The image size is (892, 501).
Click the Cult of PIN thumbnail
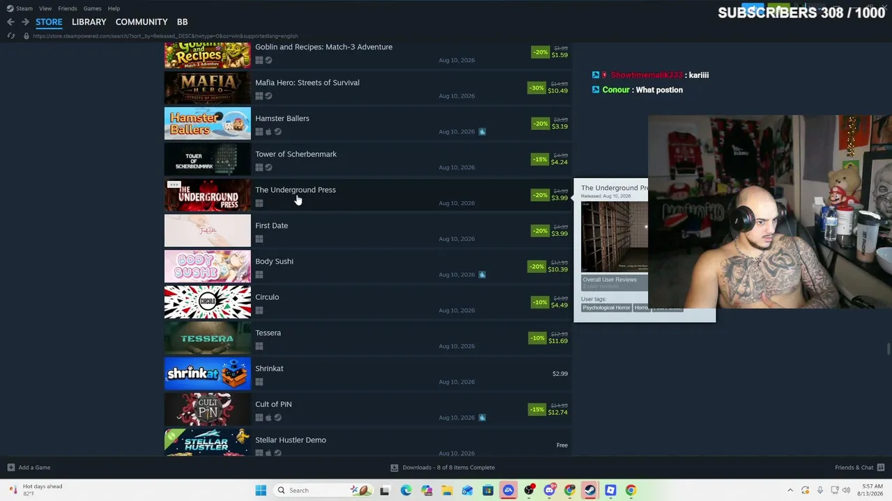pyautogui.click(x=207, y=410)
